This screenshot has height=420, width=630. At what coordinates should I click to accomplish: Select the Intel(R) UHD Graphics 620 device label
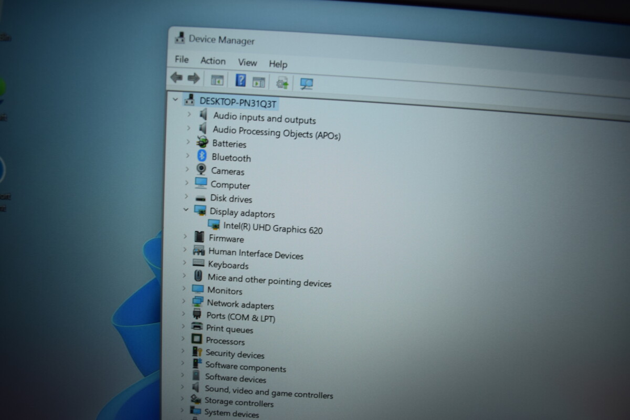273,228
